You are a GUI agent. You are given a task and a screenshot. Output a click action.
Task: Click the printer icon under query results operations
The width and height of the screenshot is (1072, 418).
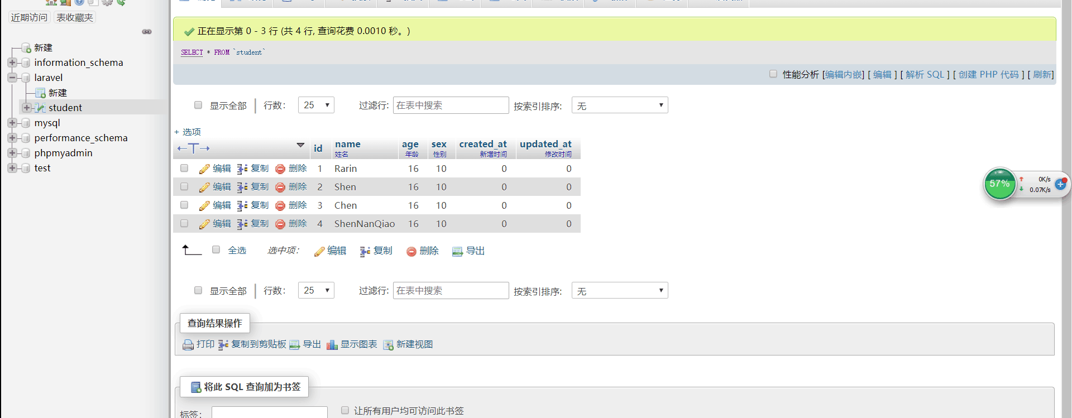pos(188,345)
